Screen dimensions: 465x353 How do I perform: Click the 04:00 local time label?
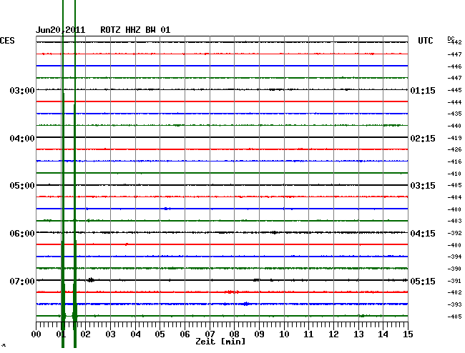click(22, 139)
